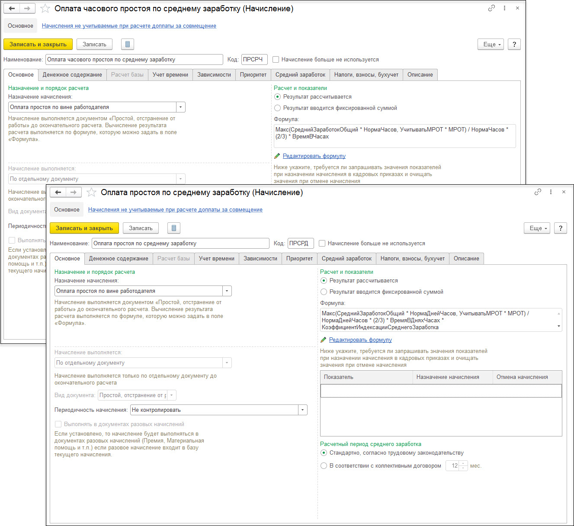Click 'Наименование' field in back window
This screenshot has width=574, height=526.
(135, 60)
